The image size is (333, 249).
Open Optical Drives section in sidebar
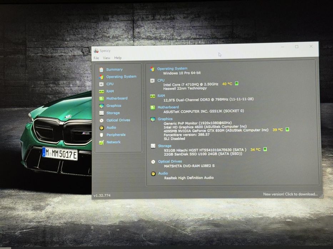click(118, 120)
